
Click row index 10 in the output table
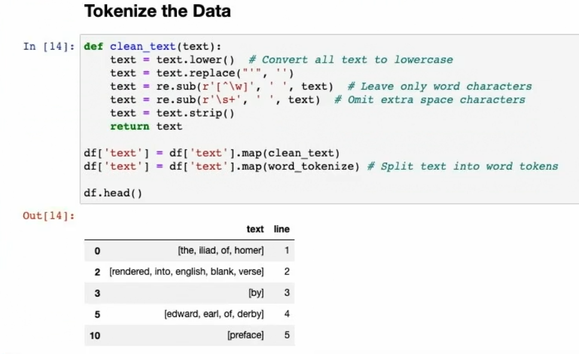pyautogui.click(x=95, y=335)
